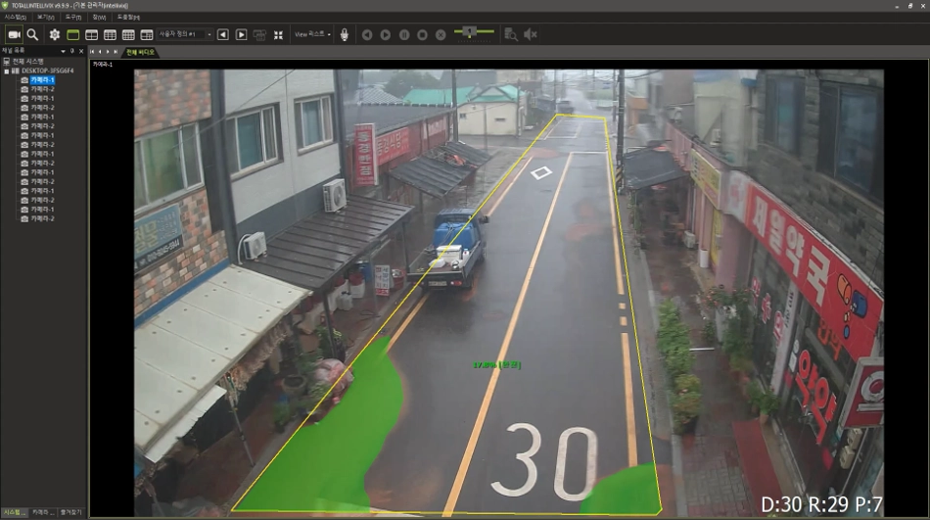Select the custom asymmetric layout icon
Image resolution: width=930 pixels, height=520 pixels.
(x=147, y=34)
